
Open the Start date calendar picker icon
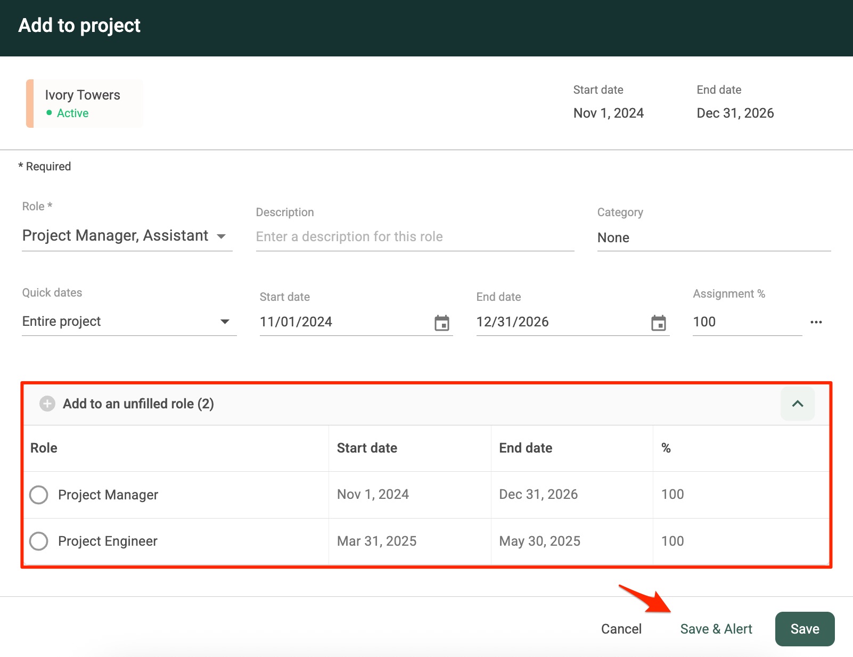(442, 323)
